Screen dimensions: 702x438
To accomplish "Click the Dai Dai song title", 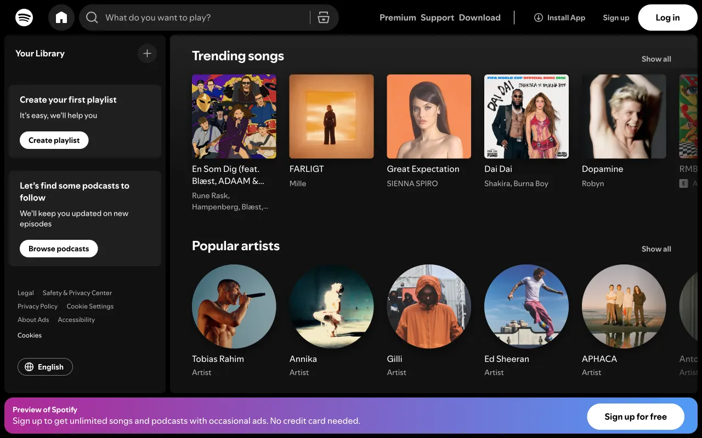I will click(x=498, y=169).
